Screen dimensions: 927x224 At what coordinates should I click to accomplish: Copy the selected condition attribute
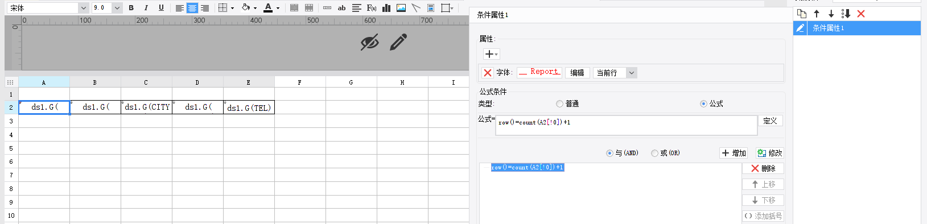(x=802, y=14)
